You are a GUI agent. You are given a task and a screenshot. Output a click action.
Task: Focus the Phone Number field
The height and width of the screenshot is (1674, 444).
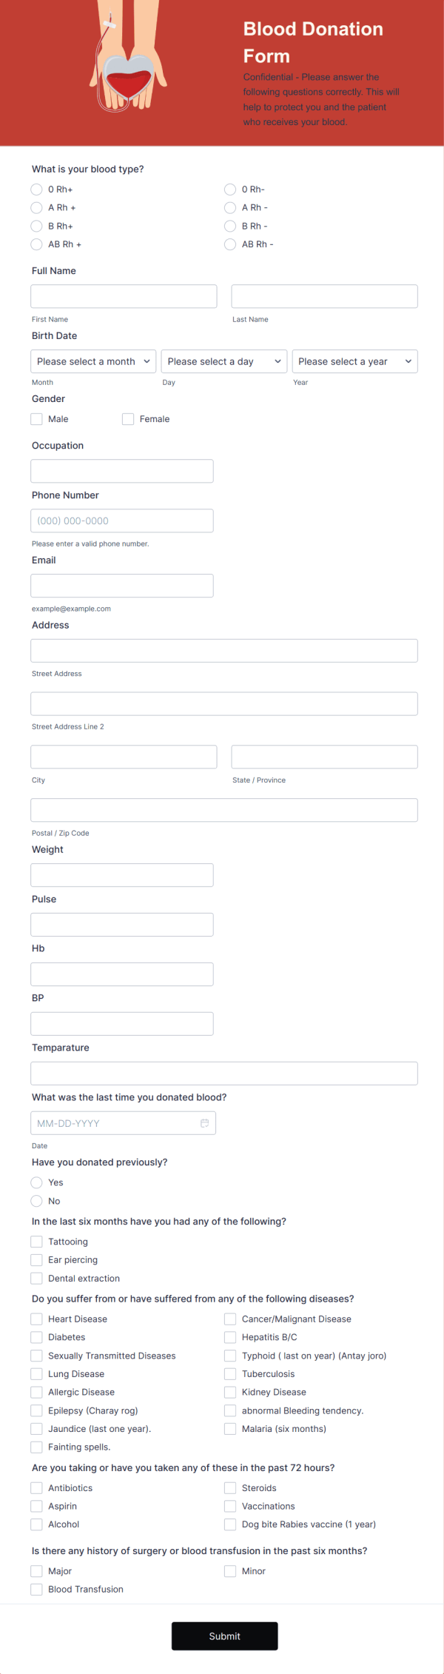(x=121, y=520)
